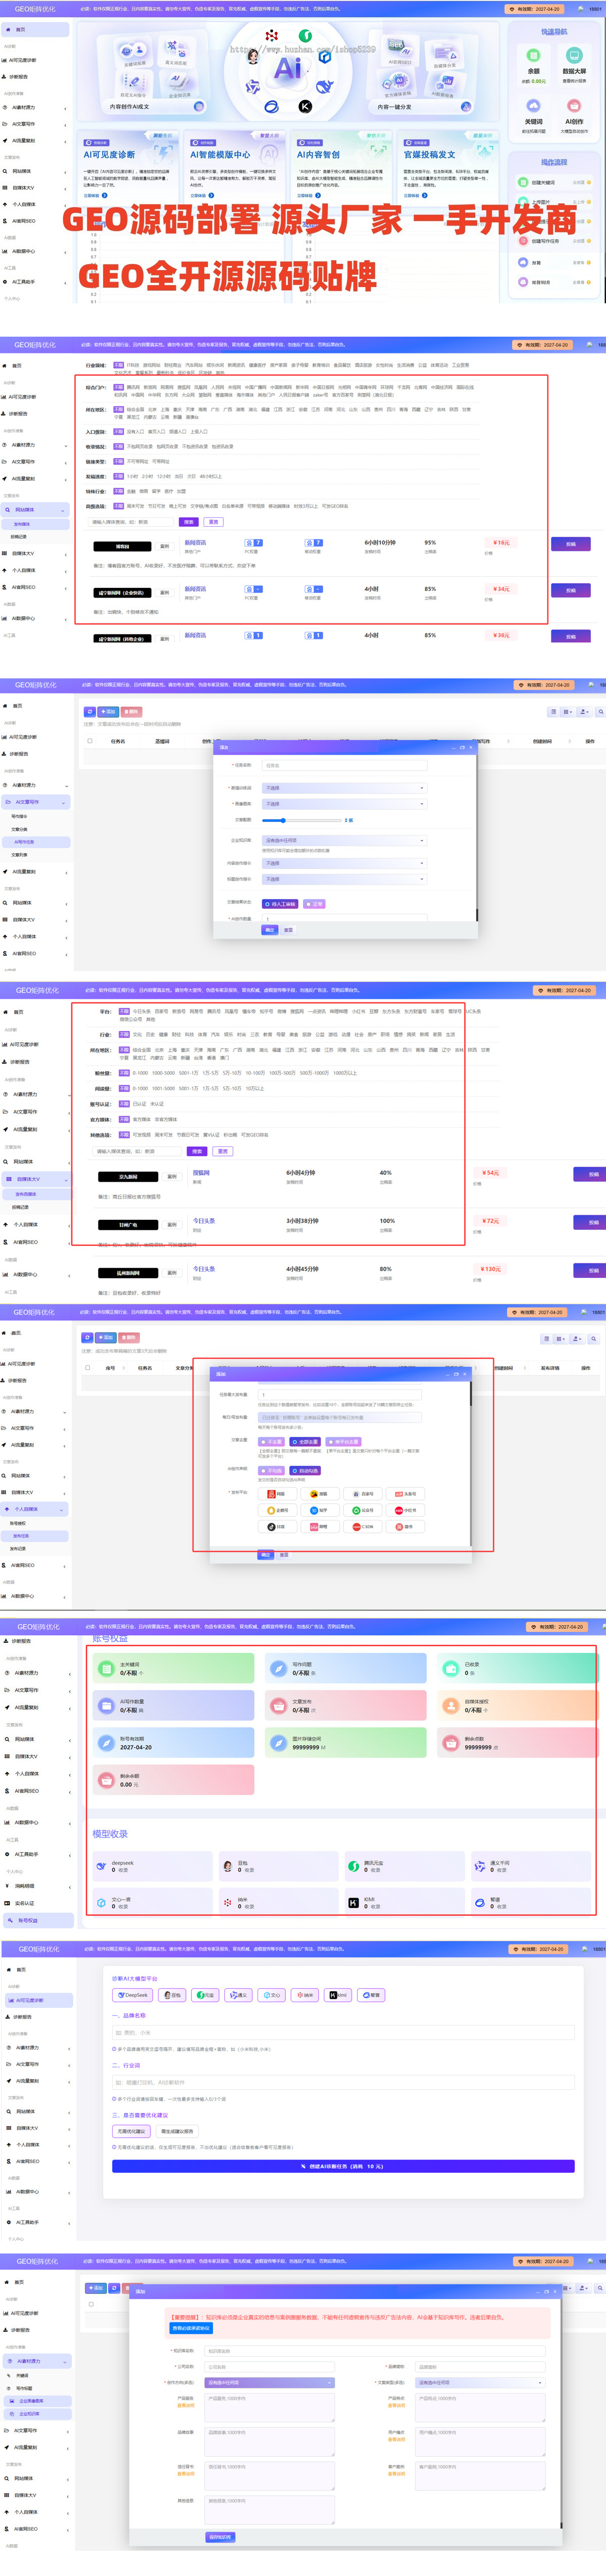
Task: Toggle the DeepSeek platform chip in the diagnosis form
Action: point(134,1995)
